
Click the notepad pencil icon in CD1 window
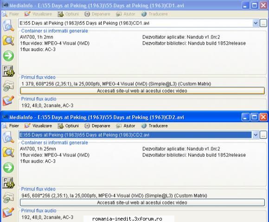(x=8, y=101)
